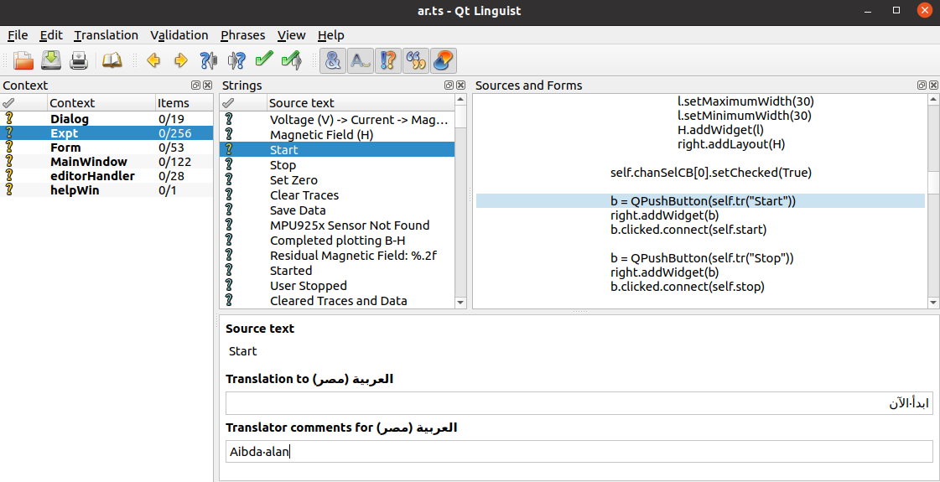The image size is (940, 482).
Task: Select the Form context
Action: click(x=106, y=148)
